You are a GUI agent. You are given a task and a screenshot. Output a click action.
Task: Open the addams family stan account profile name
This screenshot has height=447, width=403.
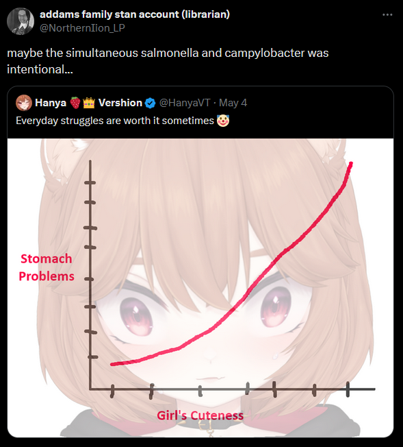135,14
